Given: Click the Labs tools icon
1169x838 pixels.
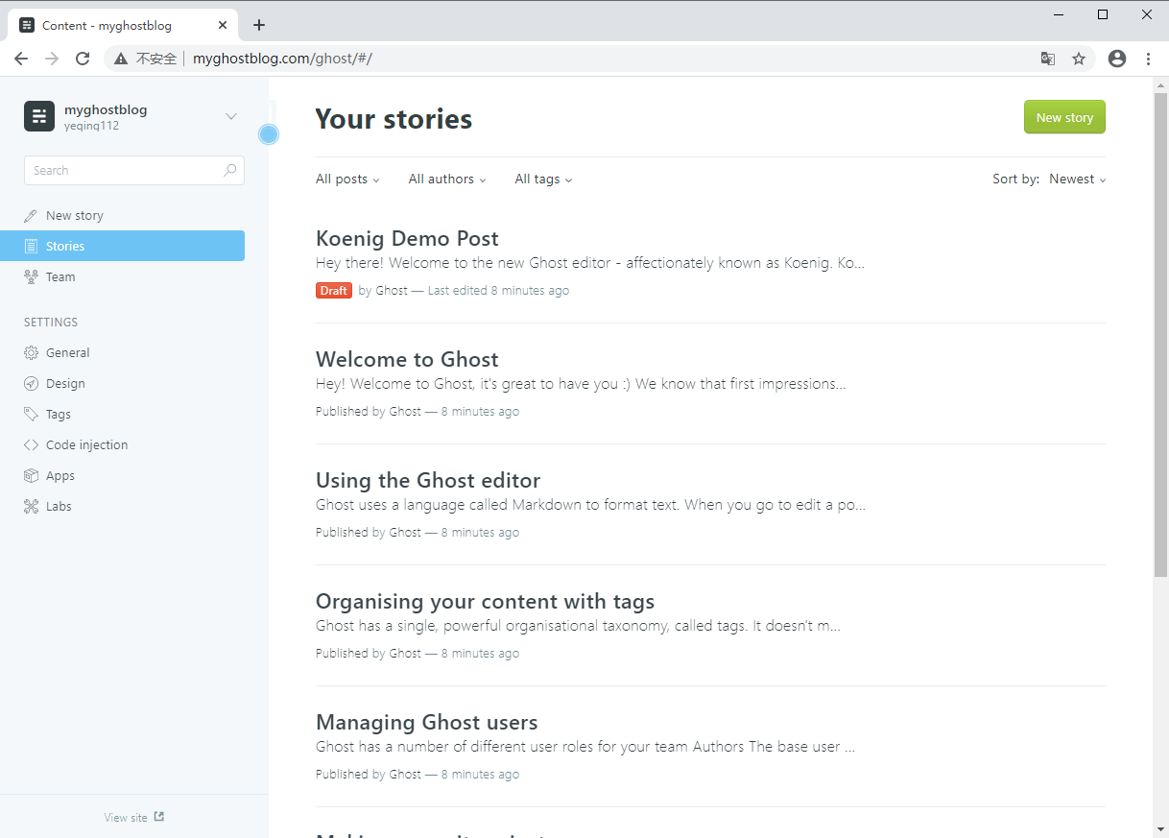Looking at the screenshot, I should click(31, 507).
